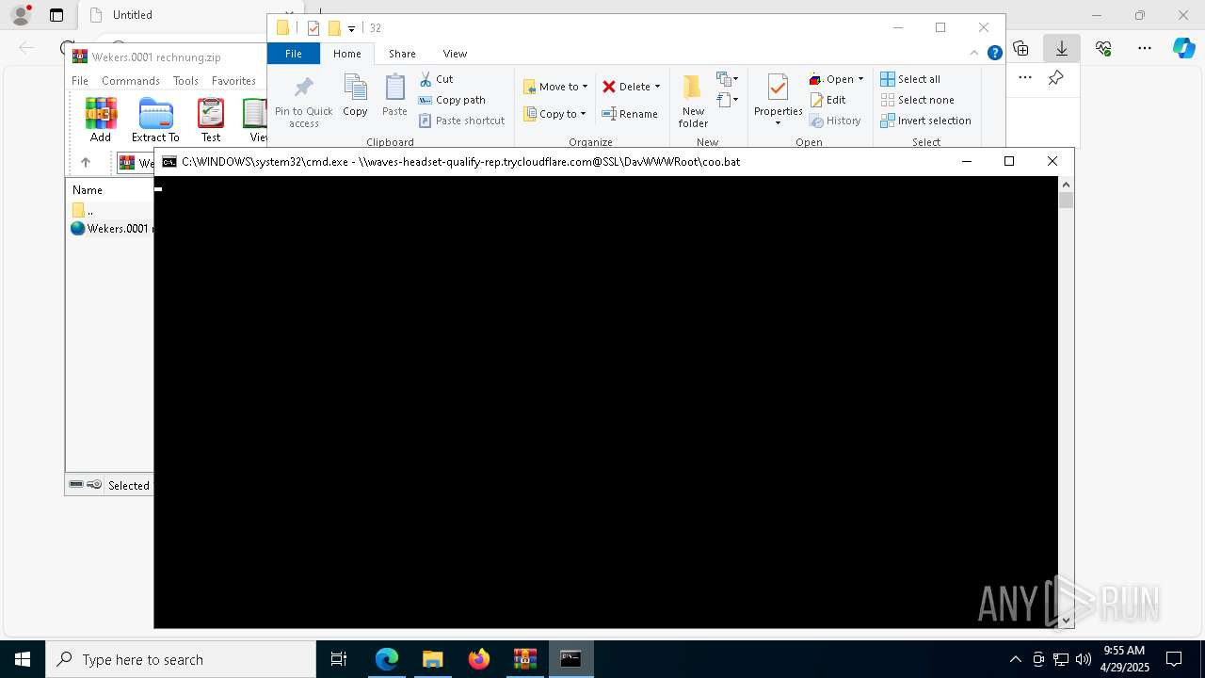Click the WinRAR Add archive icon

[x=101, y=120]
